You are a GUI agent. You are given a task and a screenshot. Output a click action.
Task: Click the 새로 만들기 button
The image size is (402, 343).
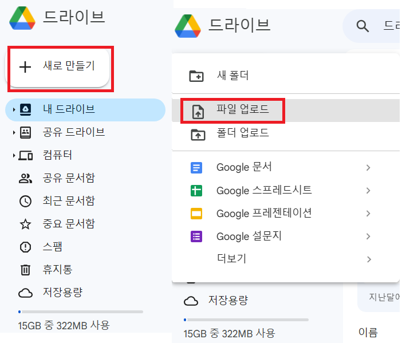(x=58, y=68)
